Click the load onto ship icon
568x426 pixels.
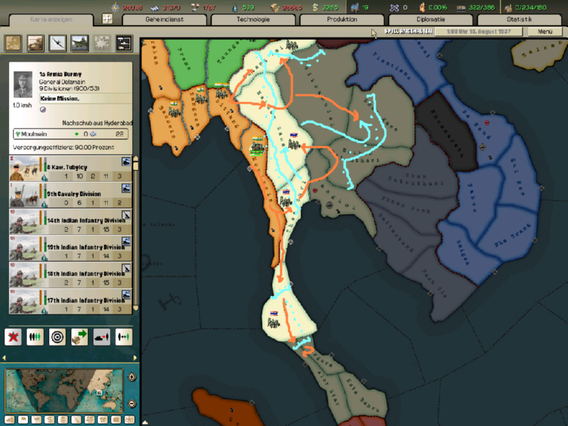(x=102, y=337)
